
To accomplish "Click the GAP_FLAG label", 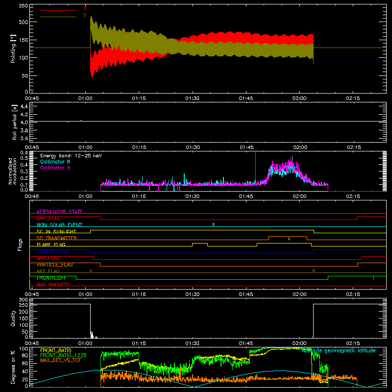I will 48,218.
